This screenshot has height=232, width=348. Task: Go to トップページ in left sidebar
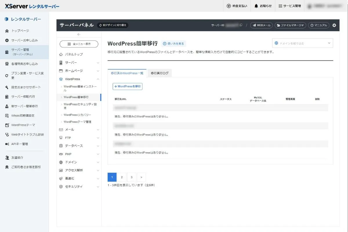(x=24, y=31)
